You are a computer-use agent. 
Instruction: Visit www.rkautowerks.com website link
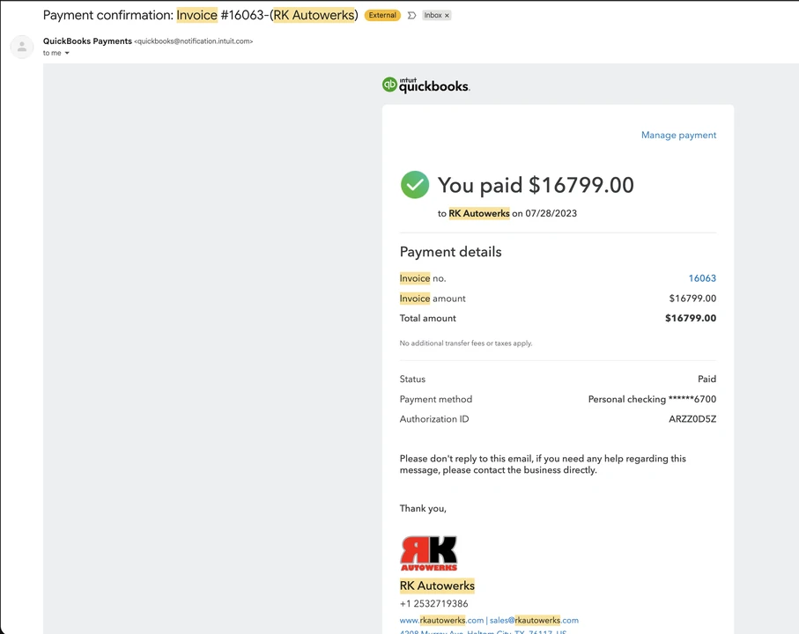click(x=441, y=620)
